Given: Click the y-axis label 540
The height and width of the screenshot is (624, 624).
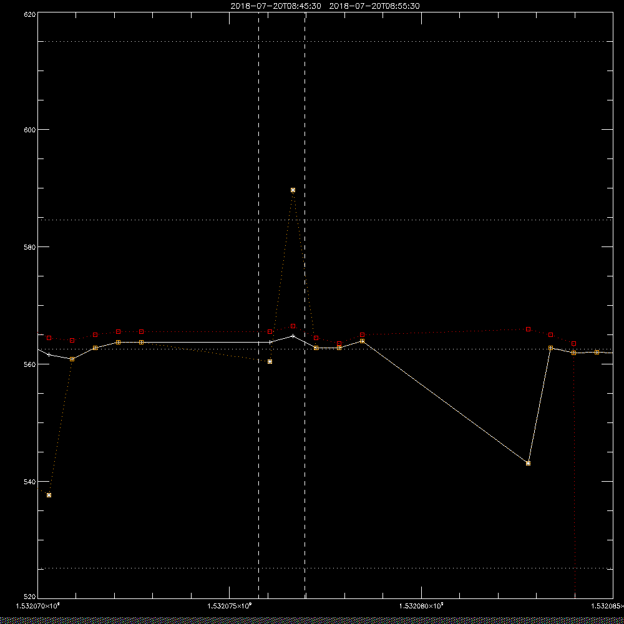Looking at the screenshot, I should (x=30, y=482).
